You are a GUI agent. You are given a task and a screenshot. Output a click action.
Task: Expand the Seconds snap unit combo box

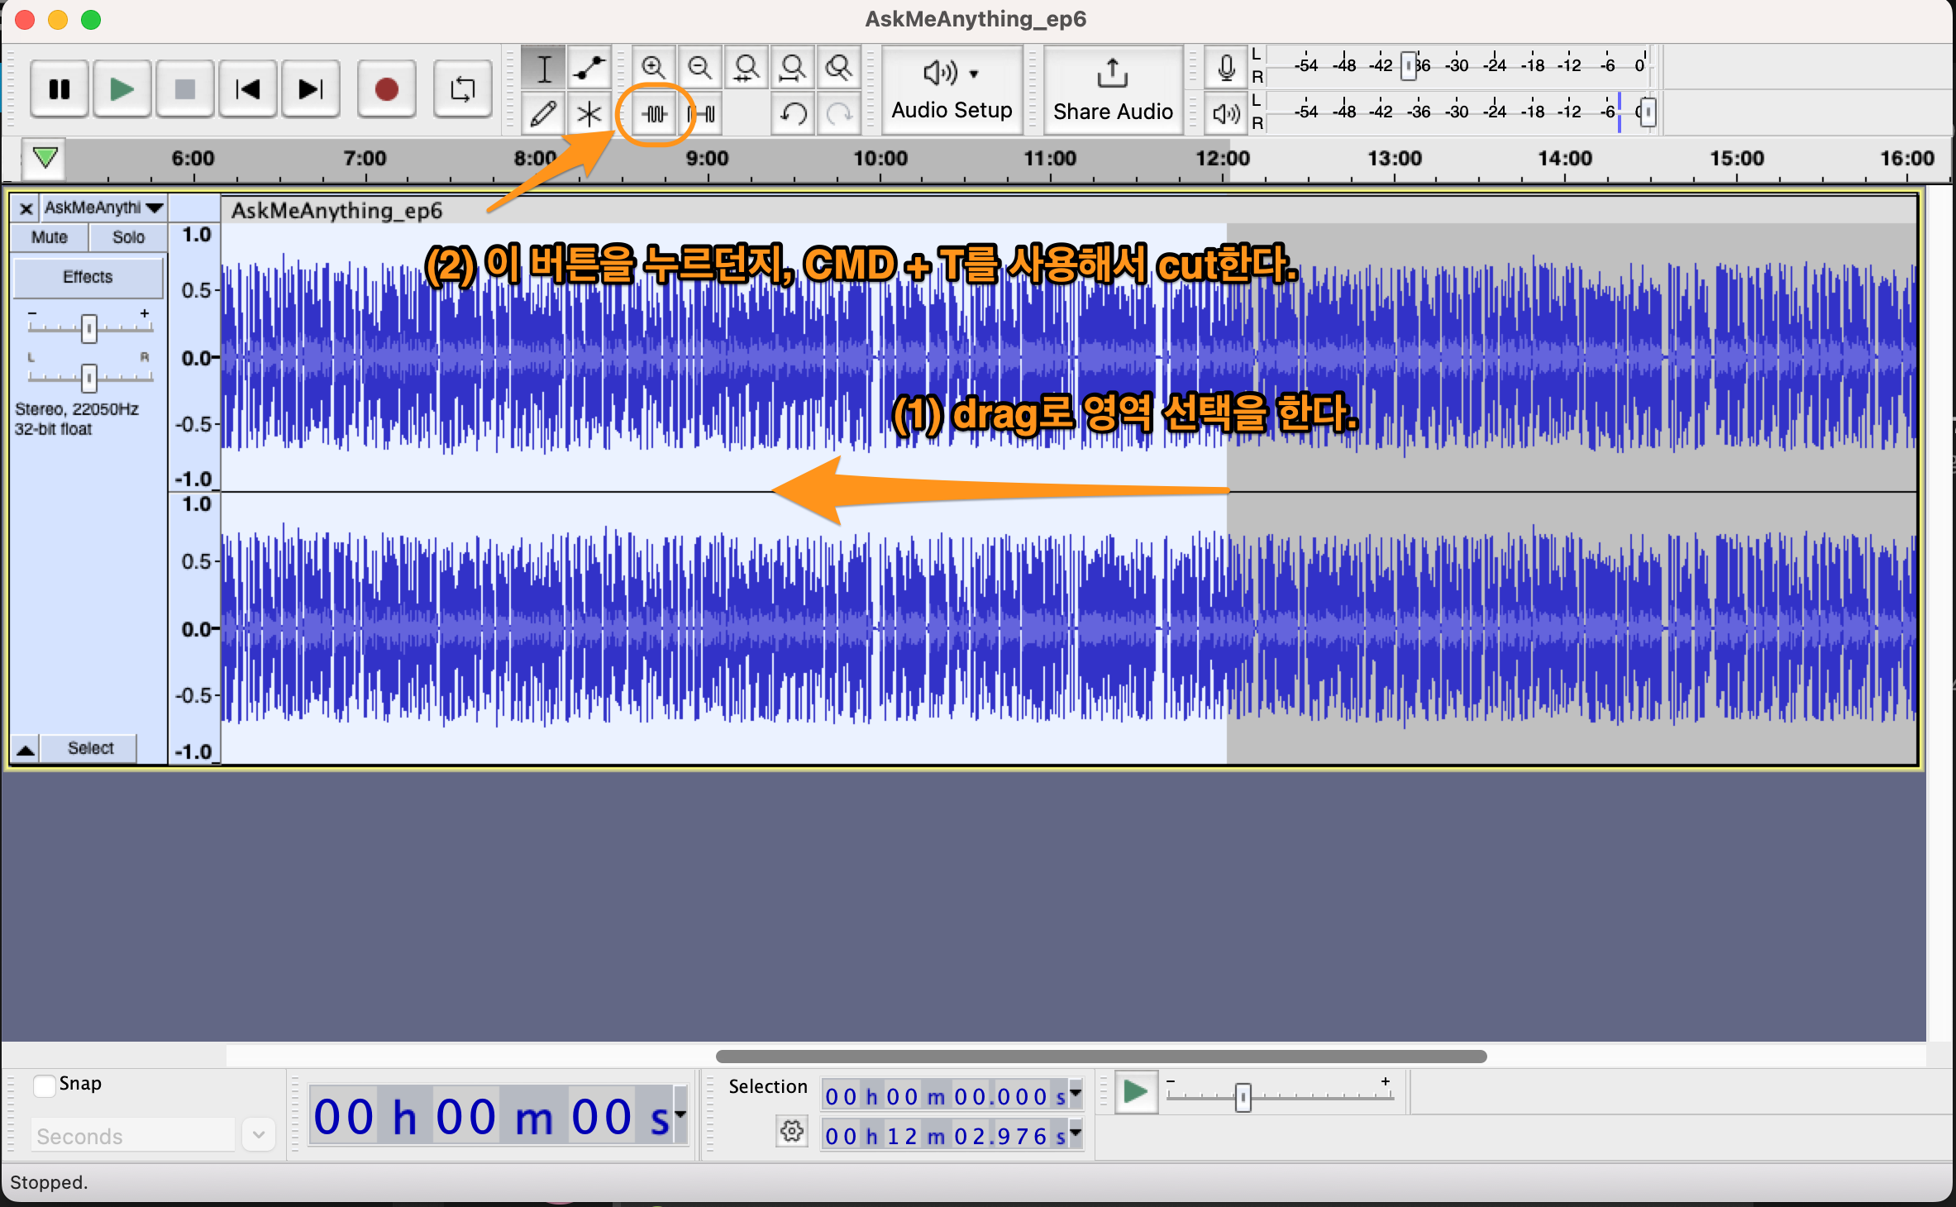point(259,1135)
